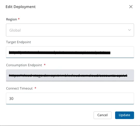Click the Region field label
This screenshot has height=126, width=140.
tap(11, 19)
